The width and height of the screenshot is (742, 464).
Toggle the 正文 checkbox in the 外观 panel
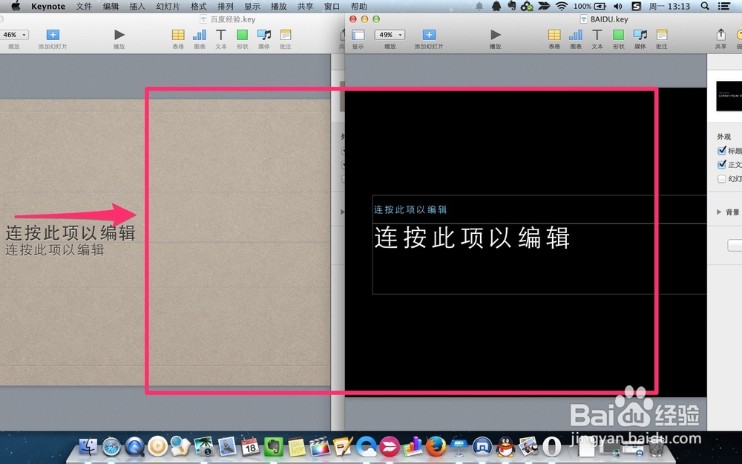tap(722, 164)
